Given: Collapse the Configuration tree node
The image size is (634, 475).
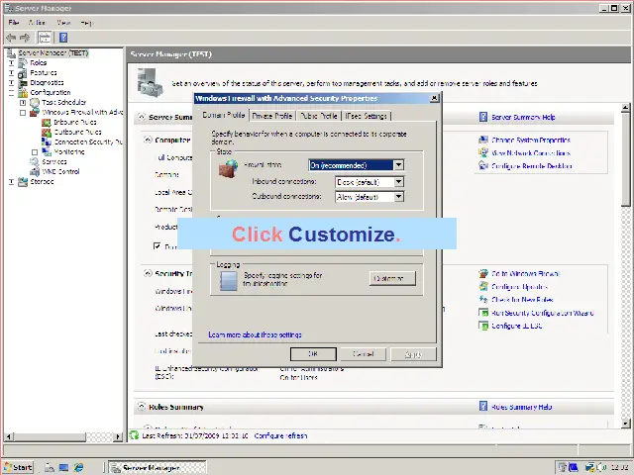Looking at the screenshot, I should click(11, 92).
